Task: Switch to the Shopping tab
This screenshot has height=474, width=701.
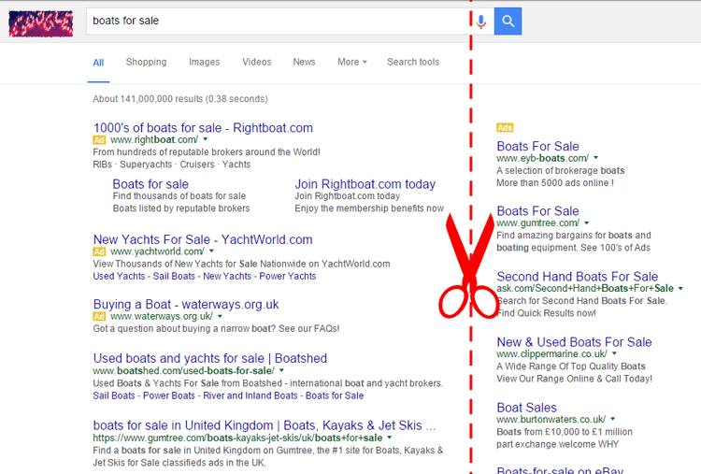Action: [146, 62]
